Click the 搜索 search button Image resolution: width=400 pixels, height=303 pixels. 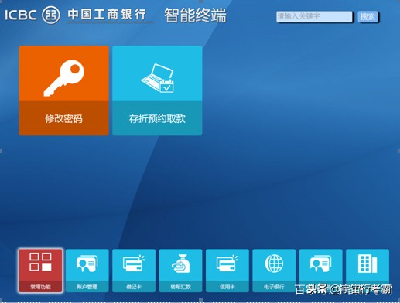[x=368, y=17]
